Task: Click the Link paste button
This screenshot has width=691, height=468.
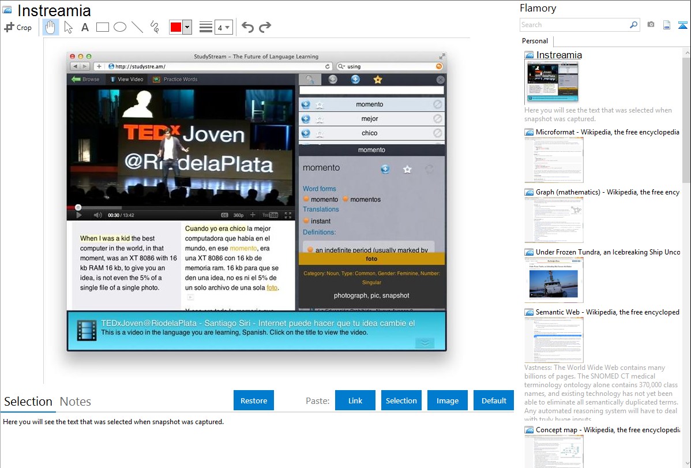Action: tap(355, 400)
